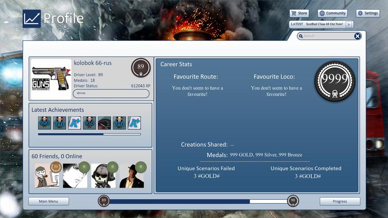The width and height of the screenshot is (388, 218).
Task: Open the Store button
Action: [299, 13]
